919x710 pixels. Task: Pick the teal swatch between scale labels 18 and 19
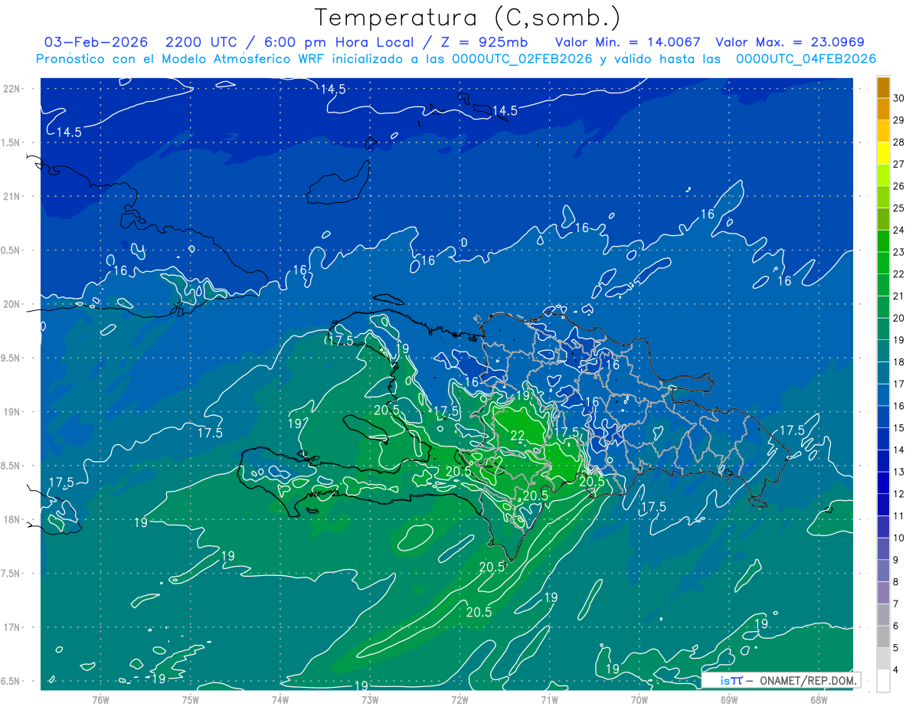(x=884, y=352)
